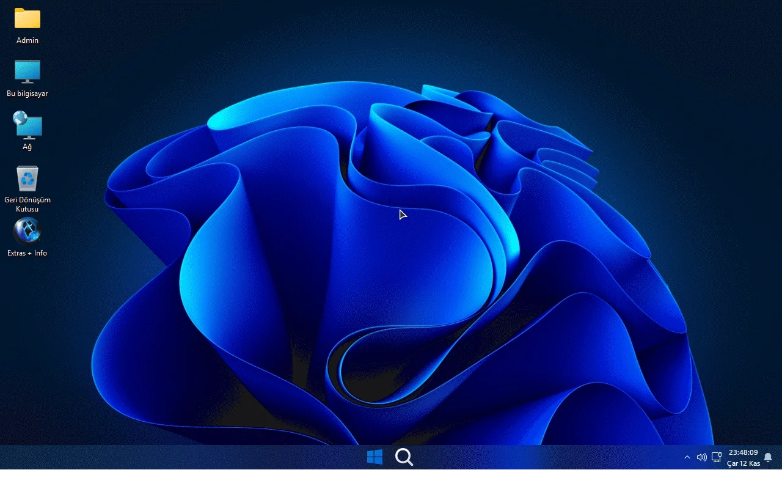Select the Çar 12 Kas date
This screenshot has width=782, height=489.
click(x=743, y=463)
